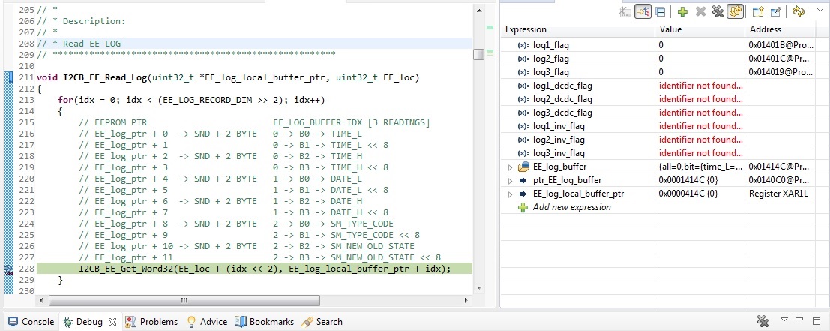Switch to the Advice tab

207,321
